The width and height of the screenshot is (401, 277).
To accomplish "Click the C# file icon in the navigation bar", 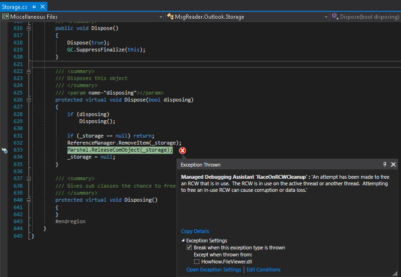I will point(5,16).
